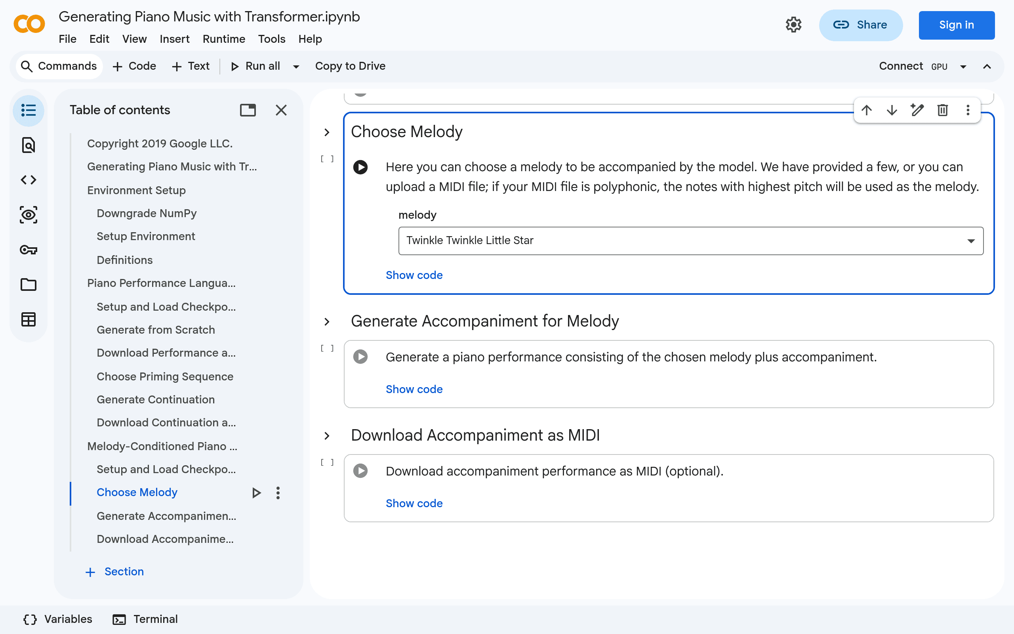Collapse the Choose Melody section chevron
This screenshot has width=1014, height=634.
click(x=327, y=132)
